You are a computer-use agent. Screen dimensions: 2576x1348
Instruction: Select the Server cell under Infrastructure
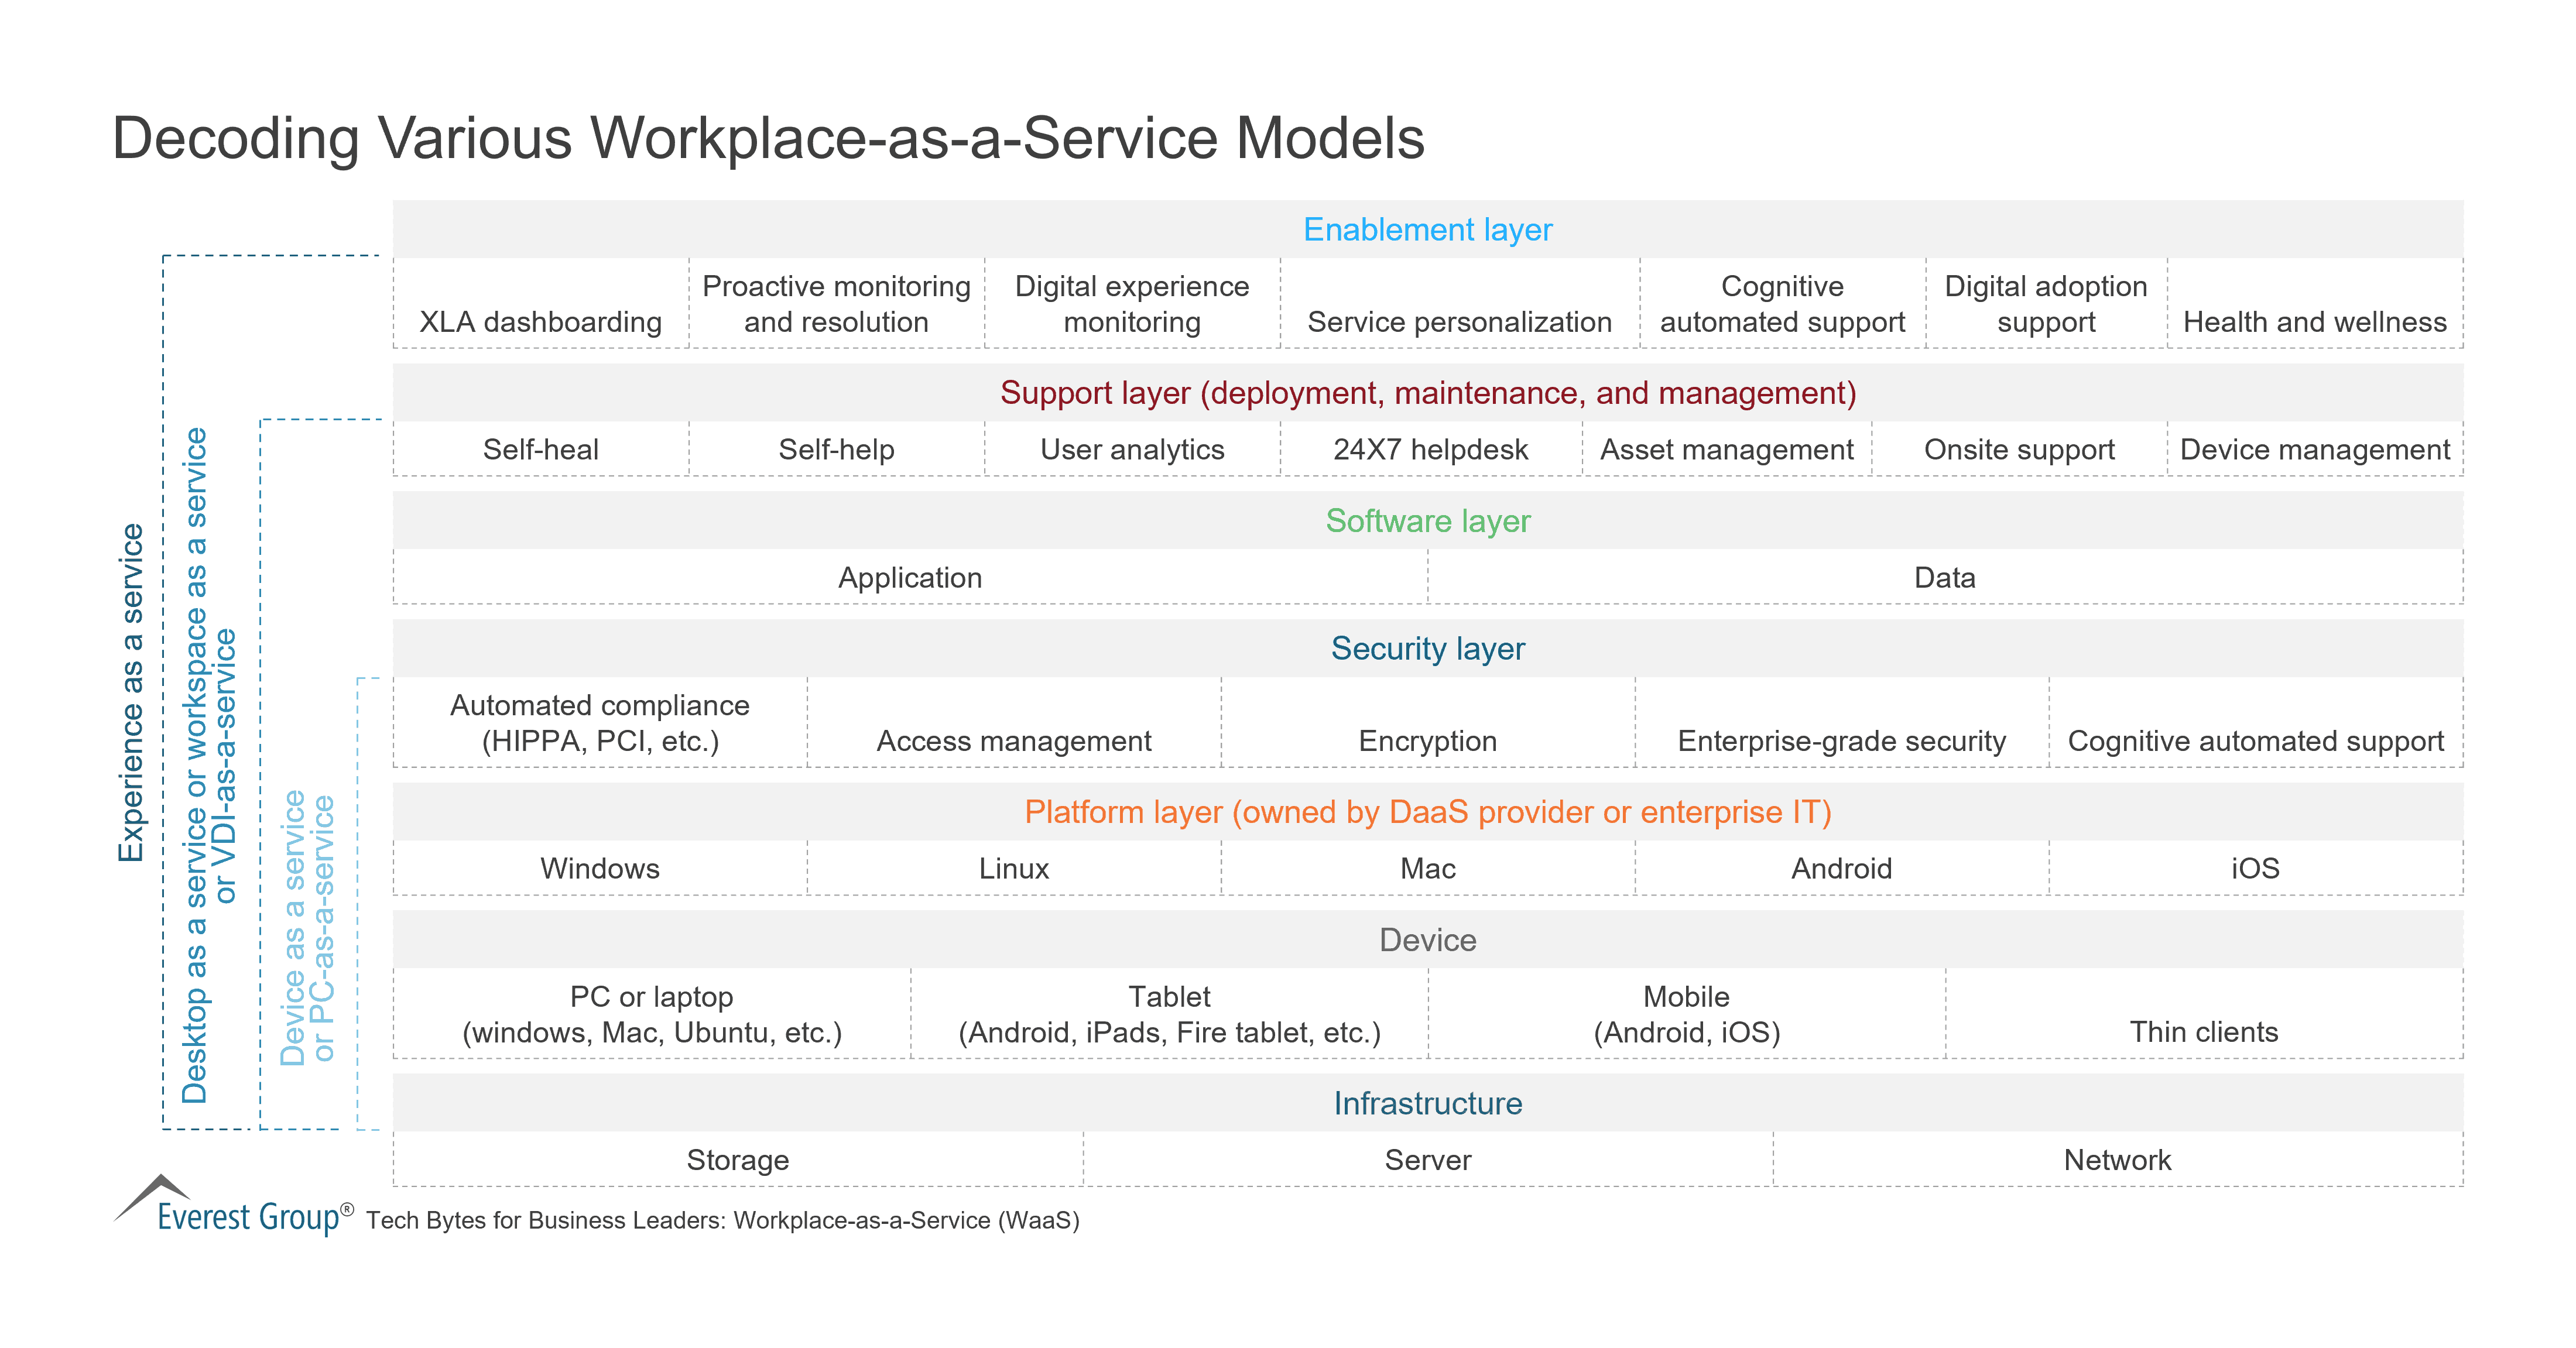tap(1427, 1160)
